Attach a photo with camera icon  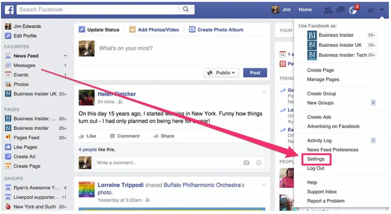pos(246,163)
